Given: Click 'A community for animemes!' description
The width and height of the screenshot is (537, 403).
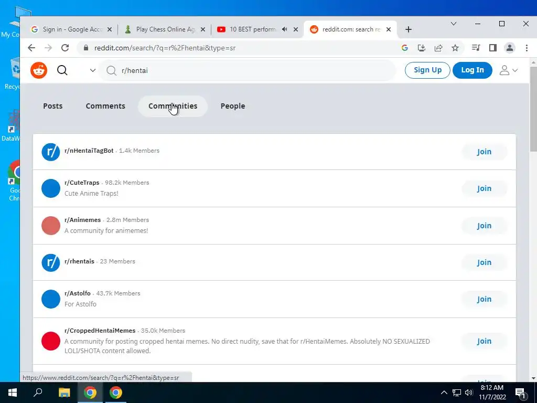Looking at the screenshot, I should [x=106, y=231].
